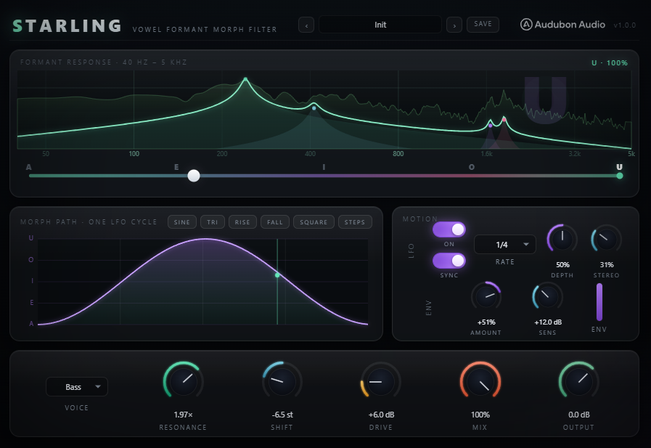Open the 1/4 rate dropdown
This screenshot has height=448, width=651.
[x=505, y=245]
